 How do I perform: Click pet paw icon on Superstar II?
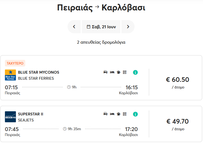(x=118, y=114)
